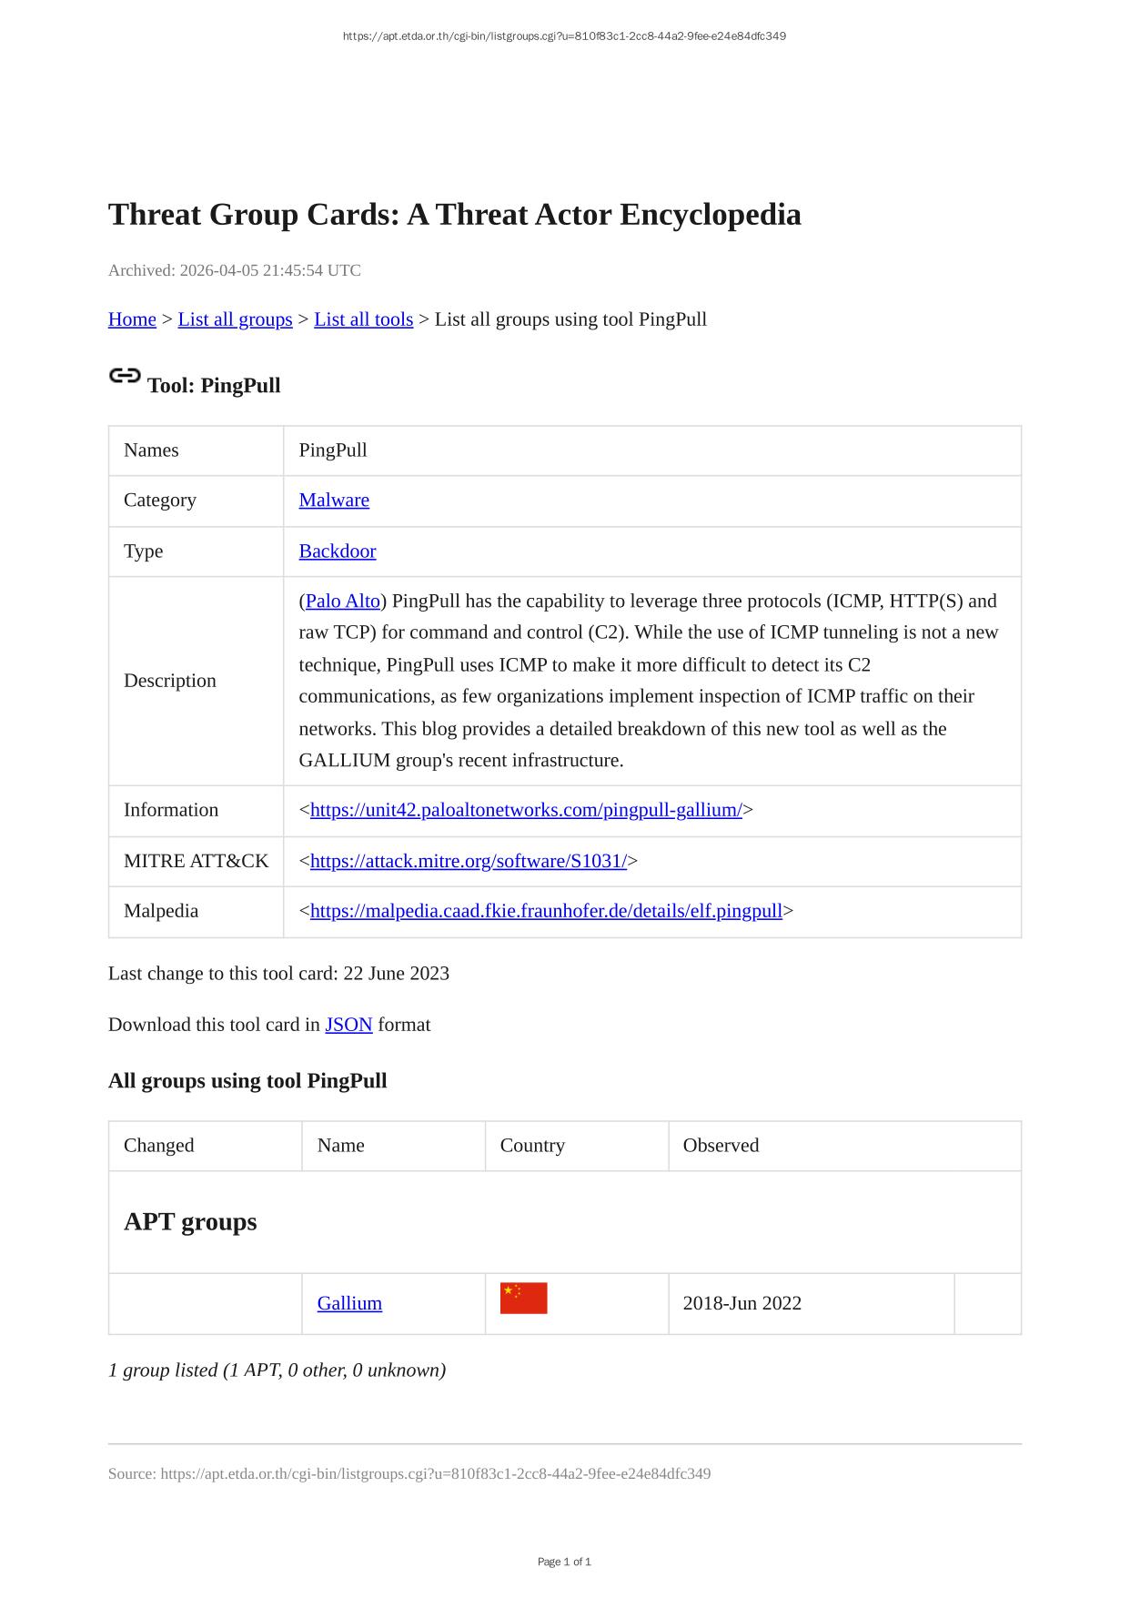Click the permalink chain icon beside Tool: PingPull
Screen dimensions: 1130x1598
click(x=125, y=376)
